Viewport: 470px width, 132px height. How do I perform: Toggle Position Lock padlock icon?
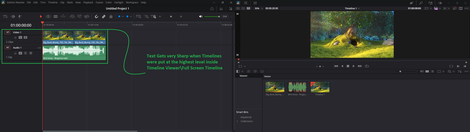coord(111,16)
